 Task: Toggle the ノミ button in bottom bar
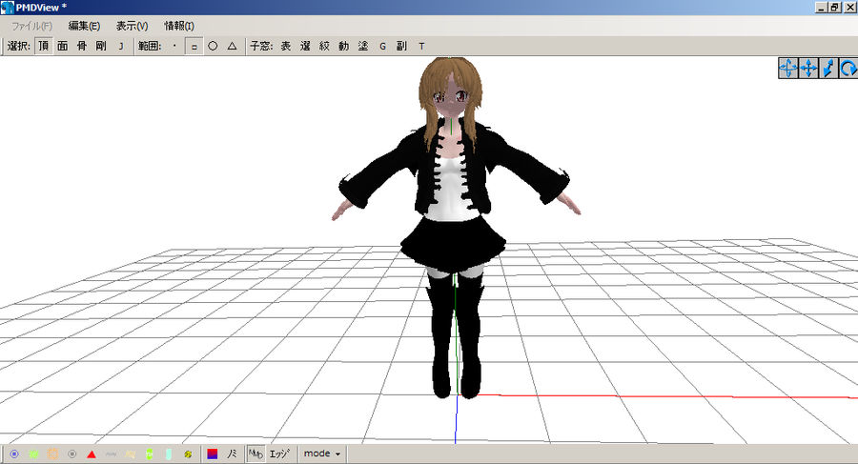point(232,454)
